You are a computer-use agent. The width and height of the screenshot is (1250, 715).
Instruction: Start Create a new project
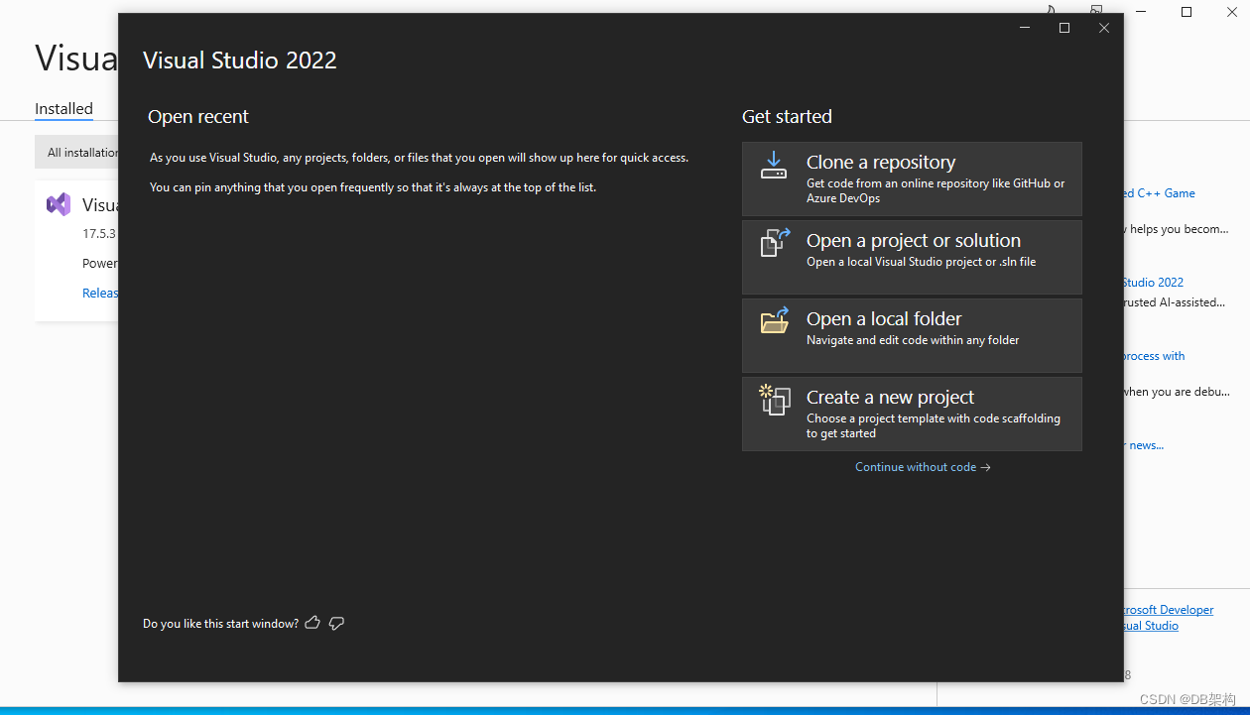point(912,414)
